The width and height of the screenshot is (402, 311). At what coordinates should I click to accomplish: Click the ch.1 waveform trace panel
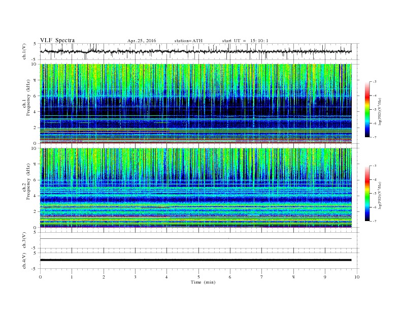click(x=199, y=51)
